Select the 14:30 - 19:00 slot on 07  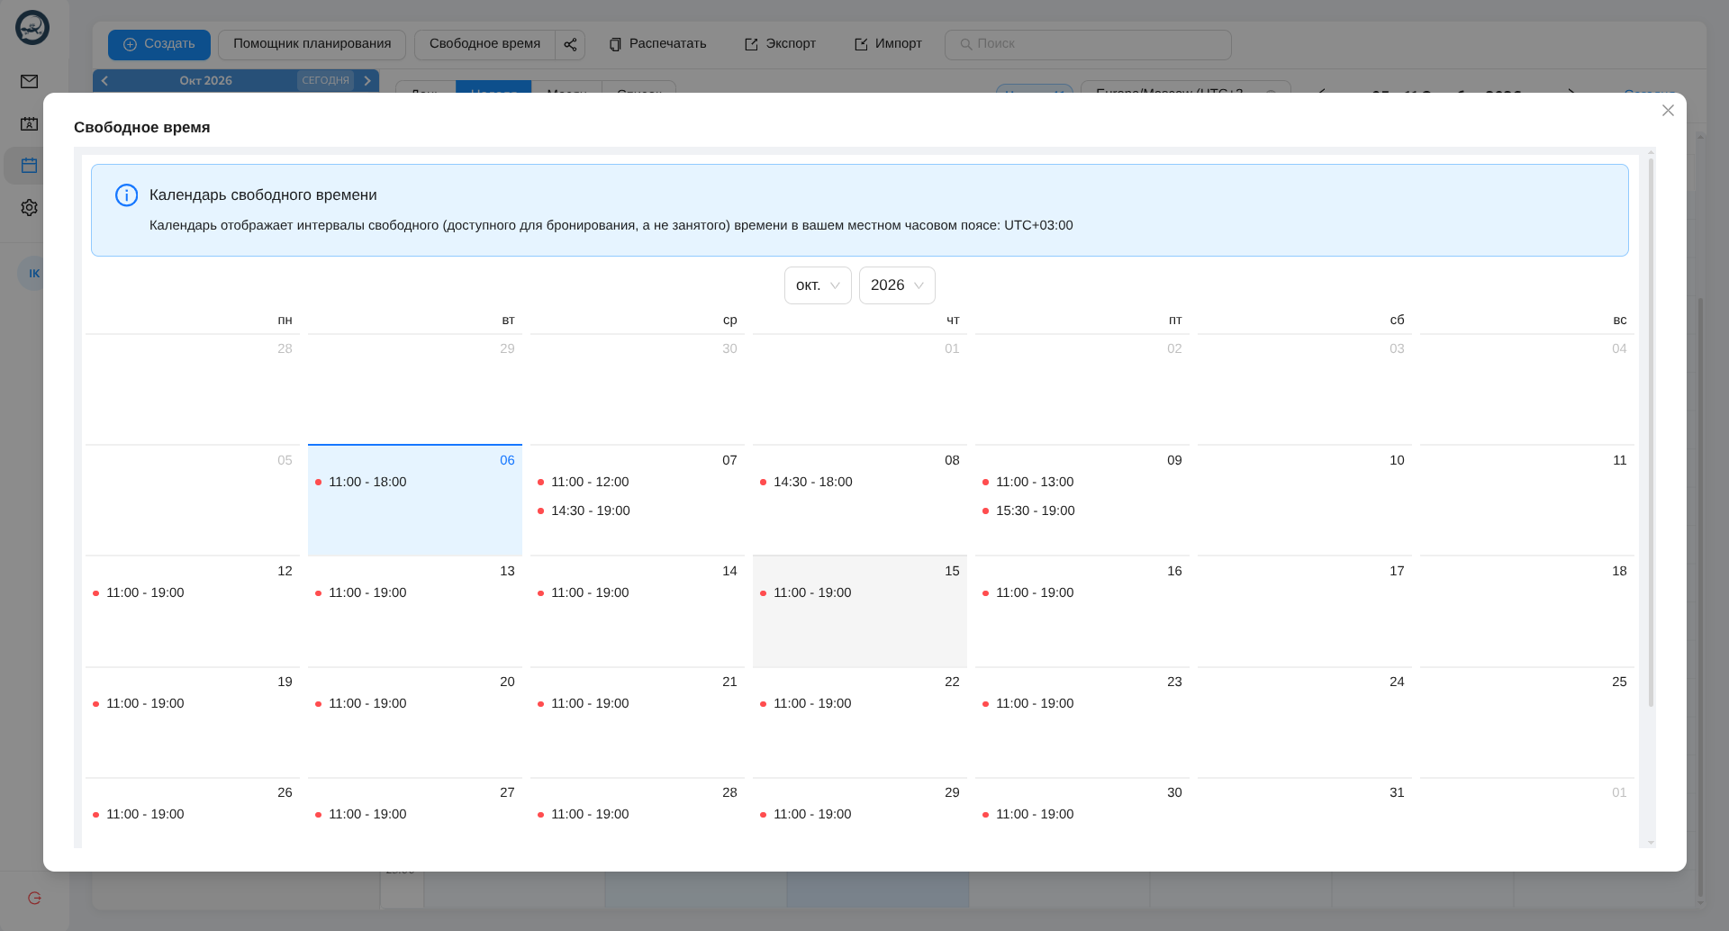click(x=591, y=511)
